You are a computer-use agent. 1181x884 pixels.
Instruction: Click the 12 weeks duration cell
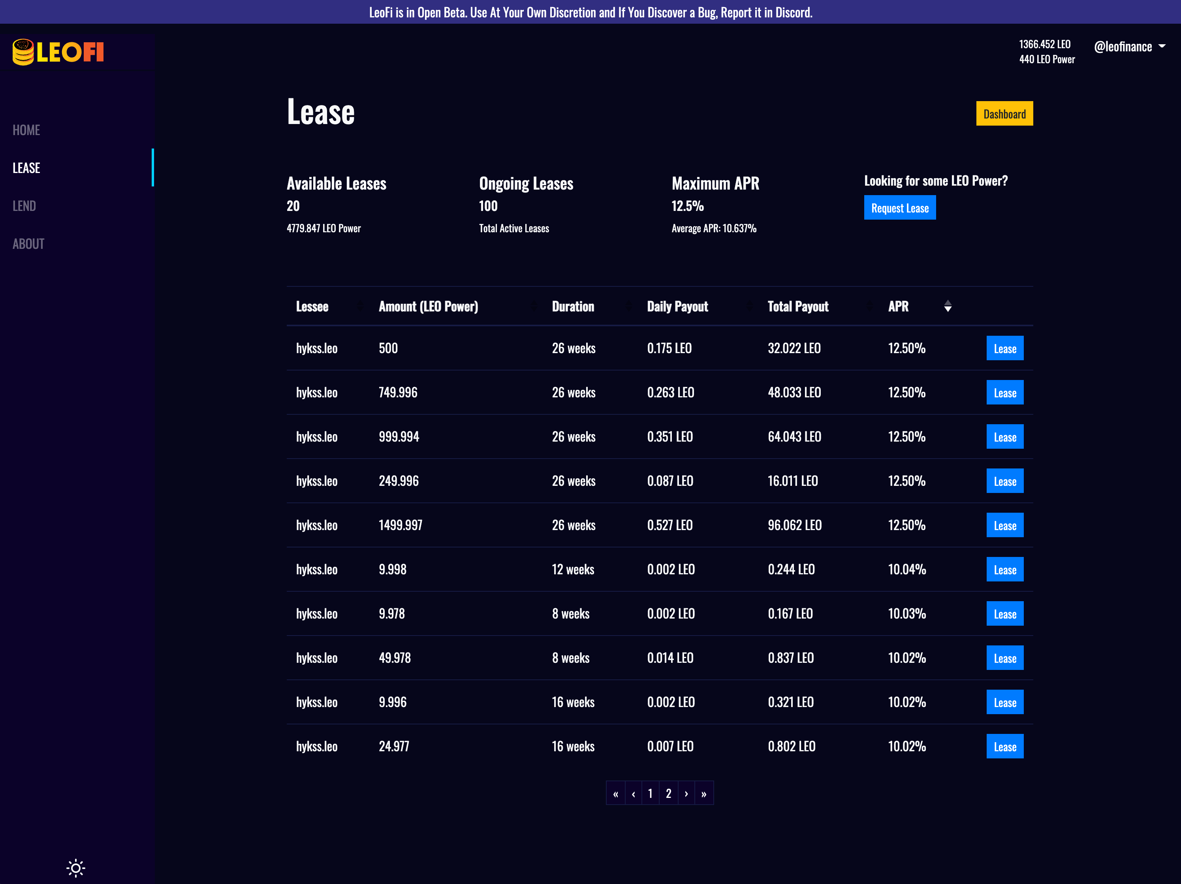point(573,570)
